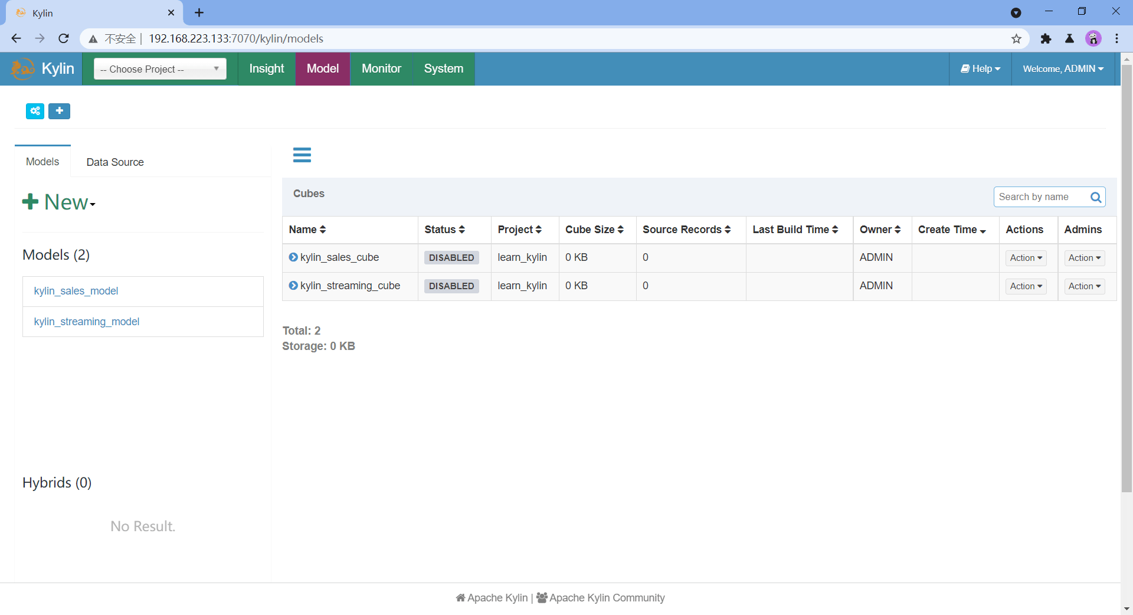Viewport: 1133px width, 615px height.
Task: Open the Welcome, ADMIN user menu
Action: [x=1063, y=69]
